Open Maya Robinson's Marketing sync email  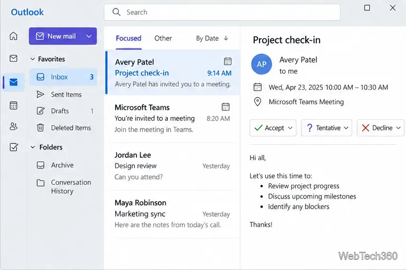pyautogui.click(x=173, y=214)
